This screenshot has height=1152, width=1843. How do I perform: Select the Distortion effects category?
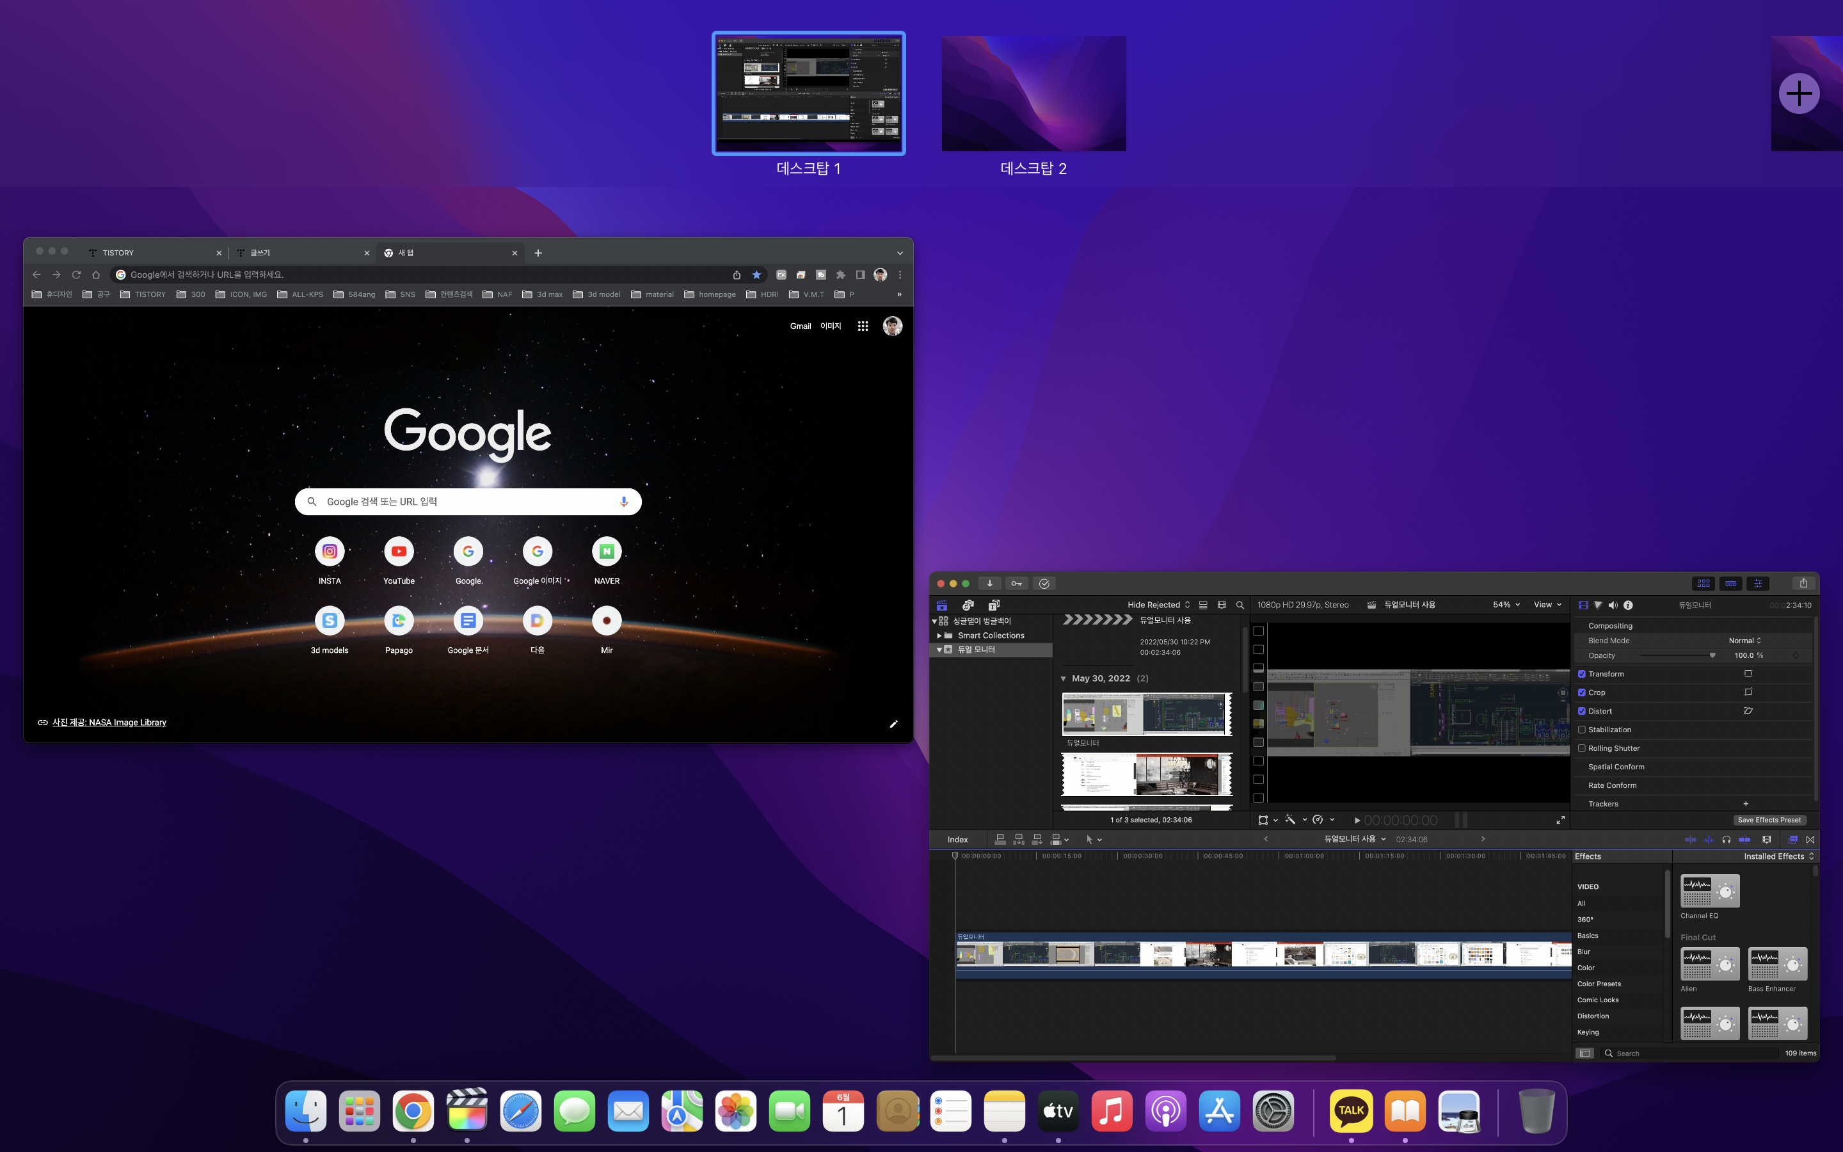pyautogui.click(x=1592, y=1016)
